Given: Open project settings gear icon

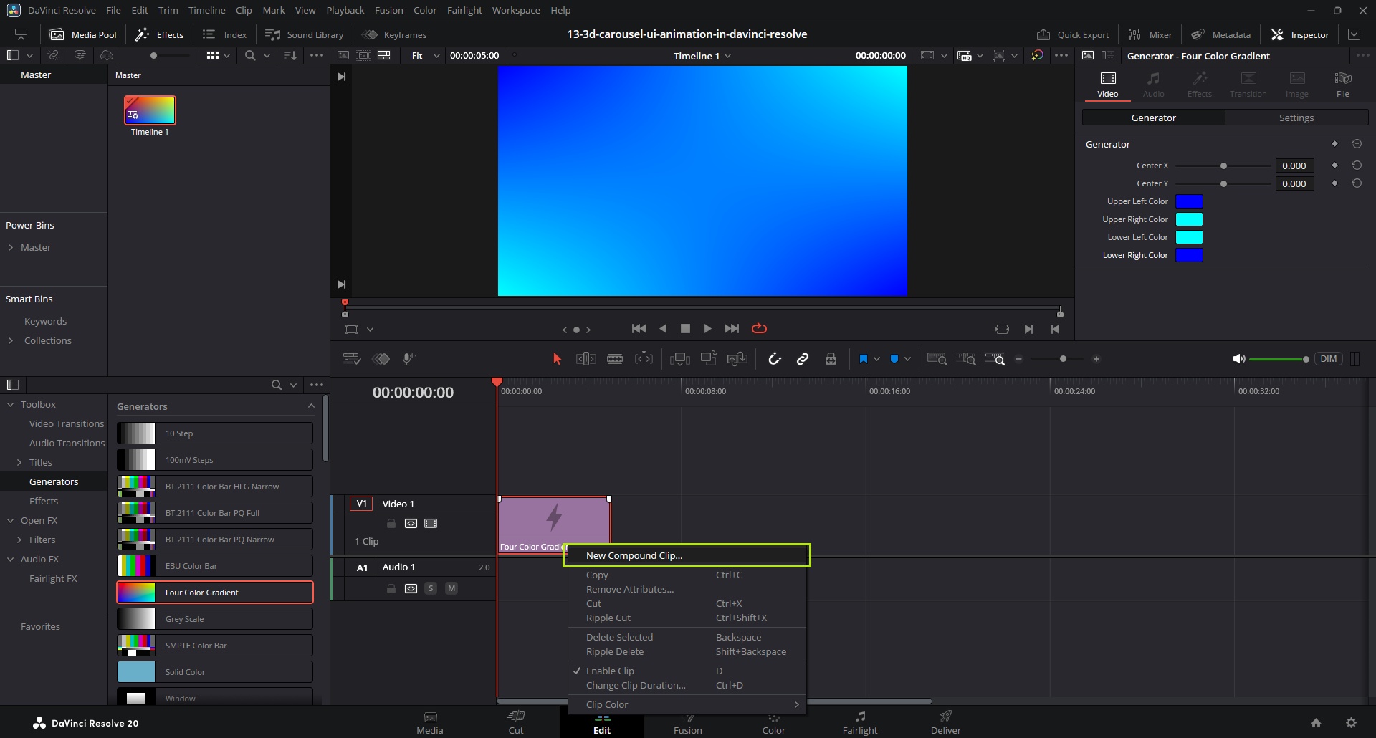Looking at the screenshot, I should [x=1351, y=722].
